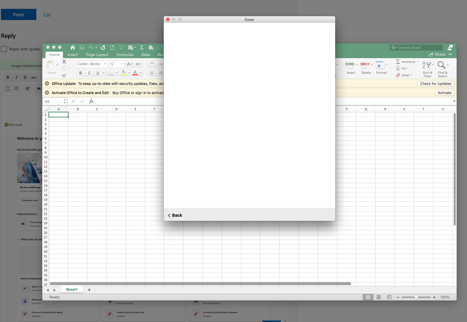This screenshot has width=467, height=322.
Task: Open the Insert ribbon tab
Action: pos(73,55)
